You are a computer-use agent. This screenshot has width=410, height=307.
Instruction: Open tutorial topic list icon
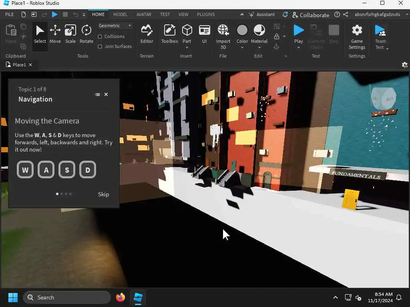click(x=98, y=94)
